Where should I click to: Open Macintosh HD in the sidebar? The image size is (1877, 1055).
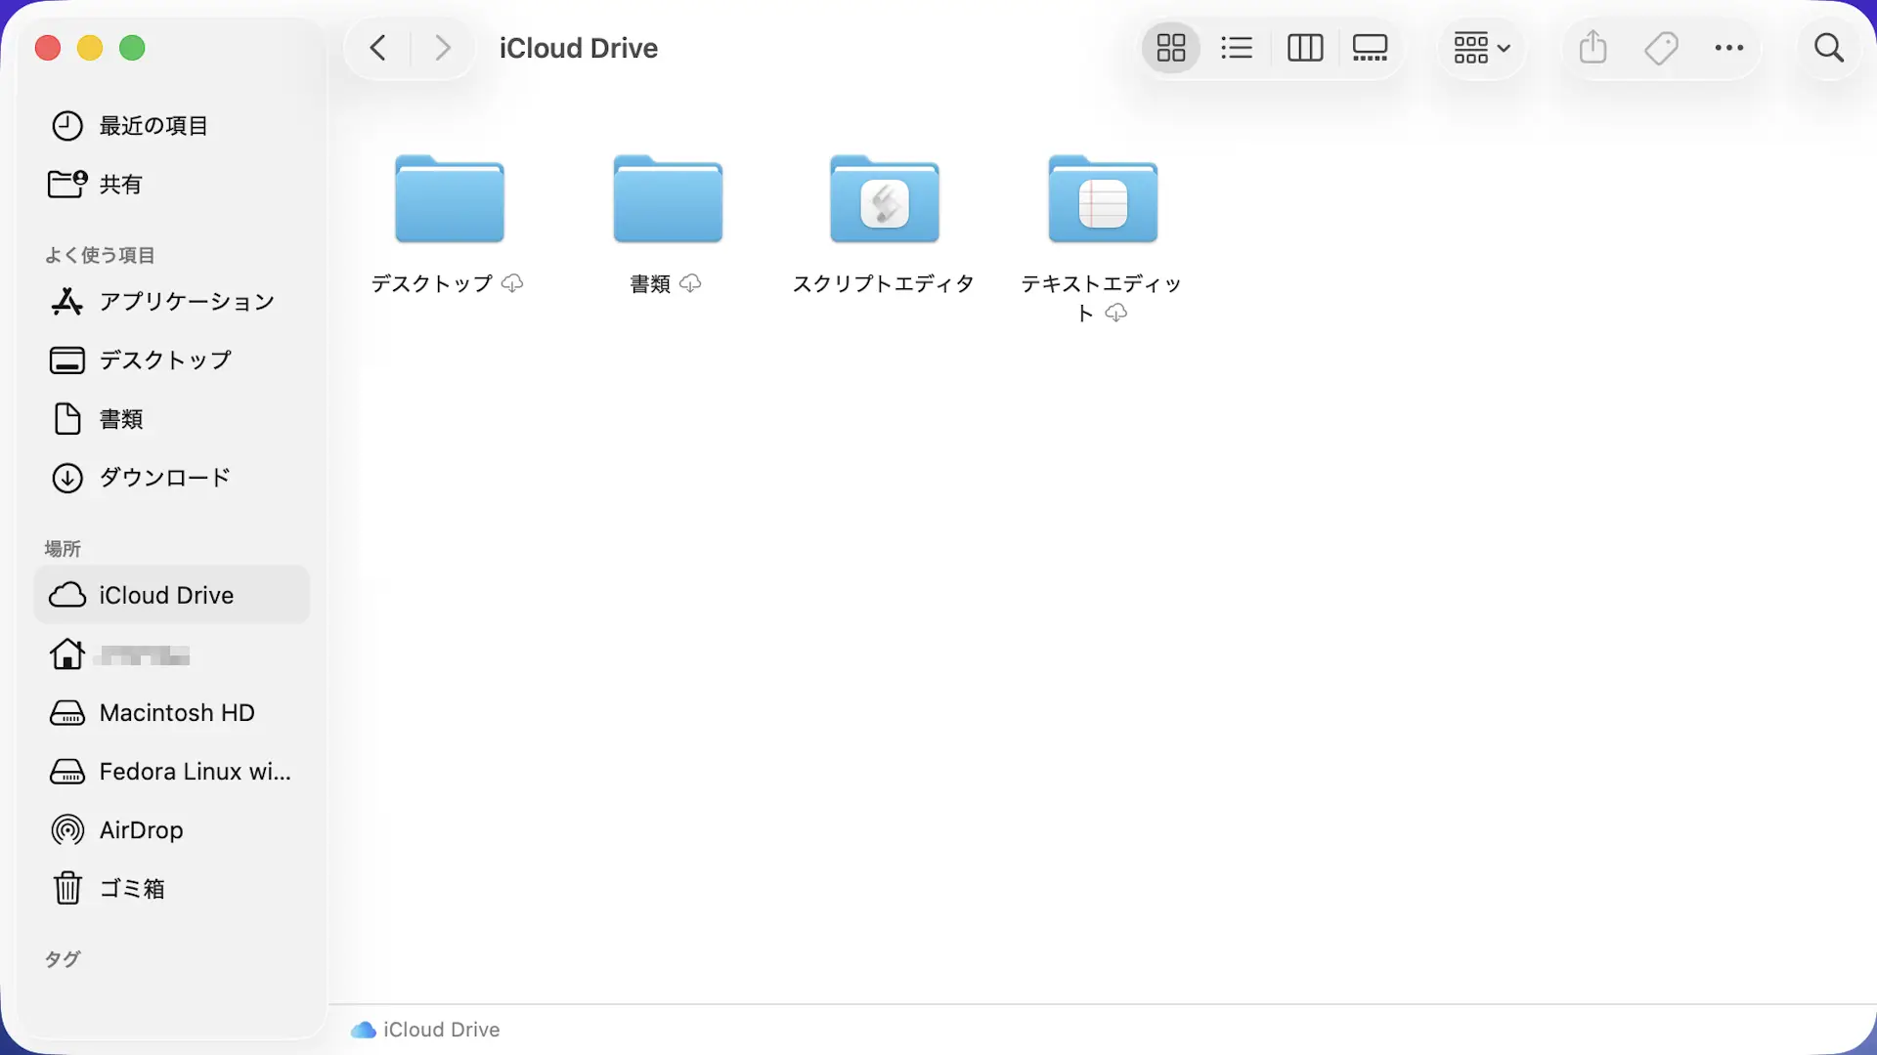point(176,713)
